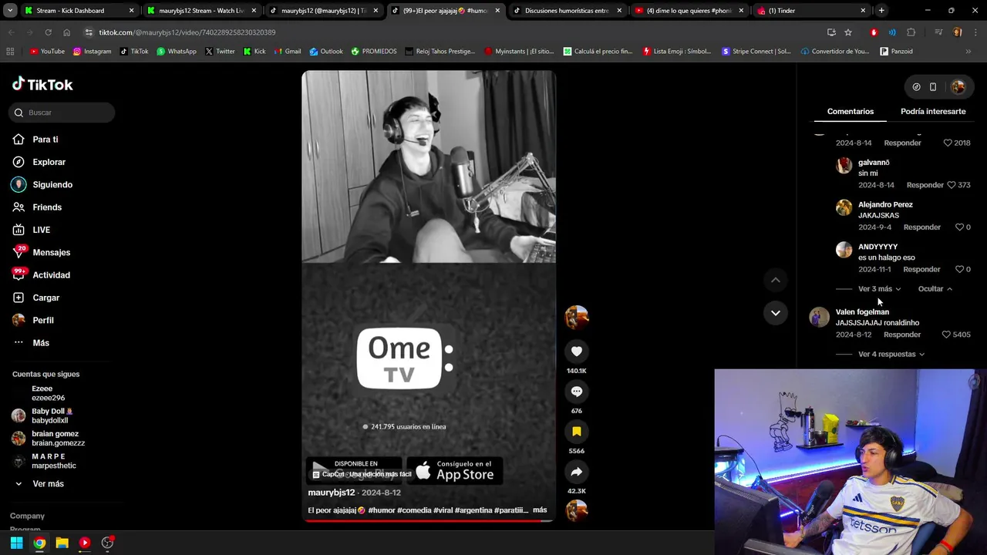Expand Ver más followed accounts

tap(40, 484)
